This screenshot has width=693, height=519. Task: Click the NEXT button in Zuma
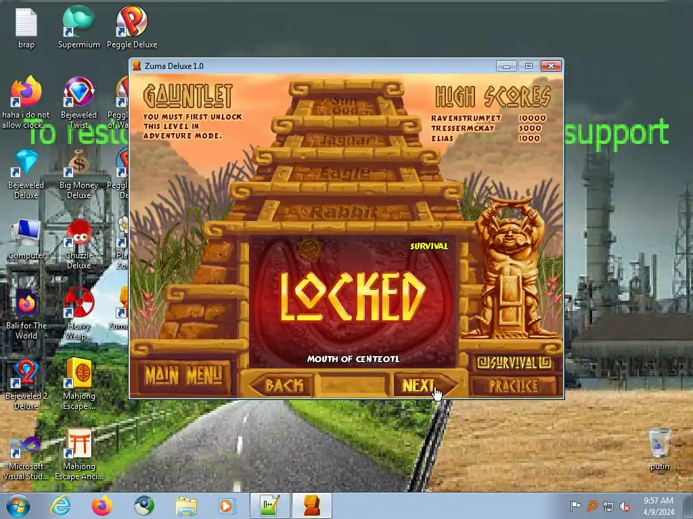[x=425, y=385]
